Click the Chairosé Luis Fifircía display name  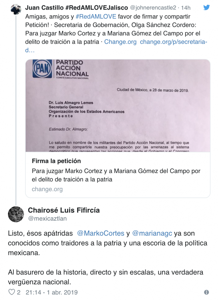click(x=64, y=210)
